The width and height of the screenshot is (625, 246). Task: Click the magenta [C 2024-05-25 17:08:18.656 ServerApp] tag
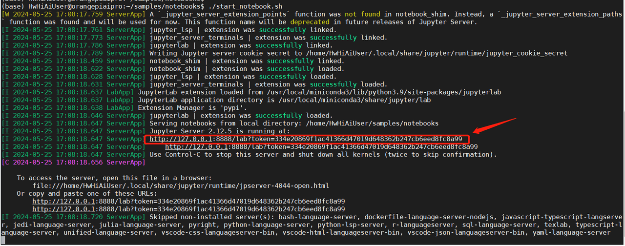73,162
